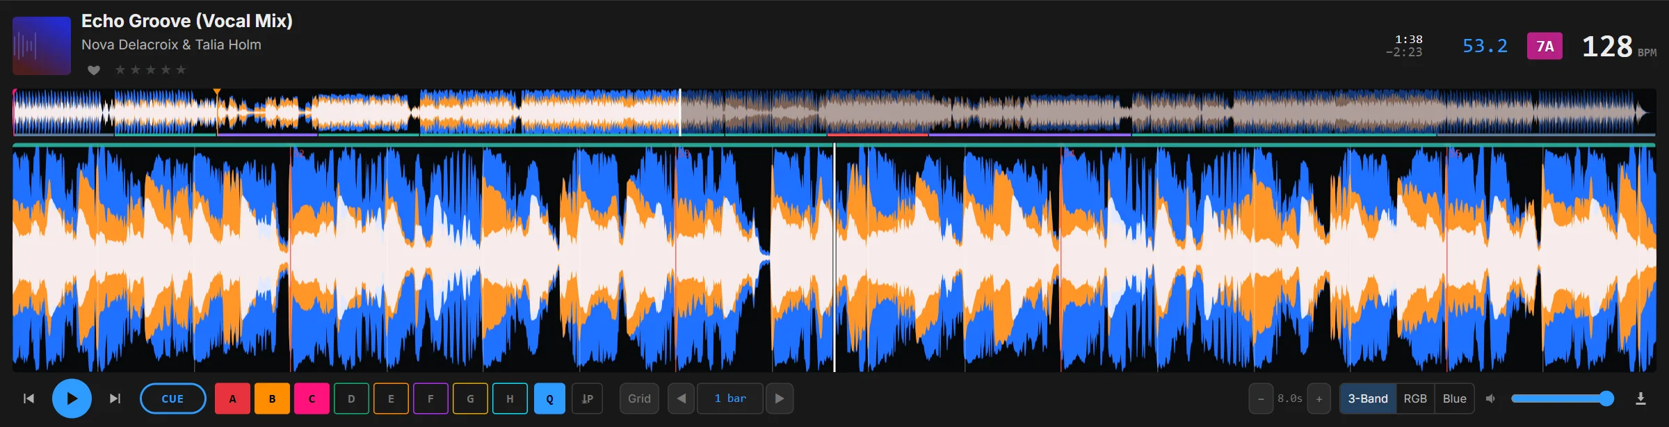Click the purple album artwork thumbnail
The width and height of the screenshot is (1669, 427).
(42, 46)
